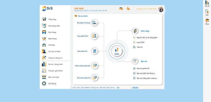
Task: Click the Báo cáo heading text
Action: coord(144,61)
